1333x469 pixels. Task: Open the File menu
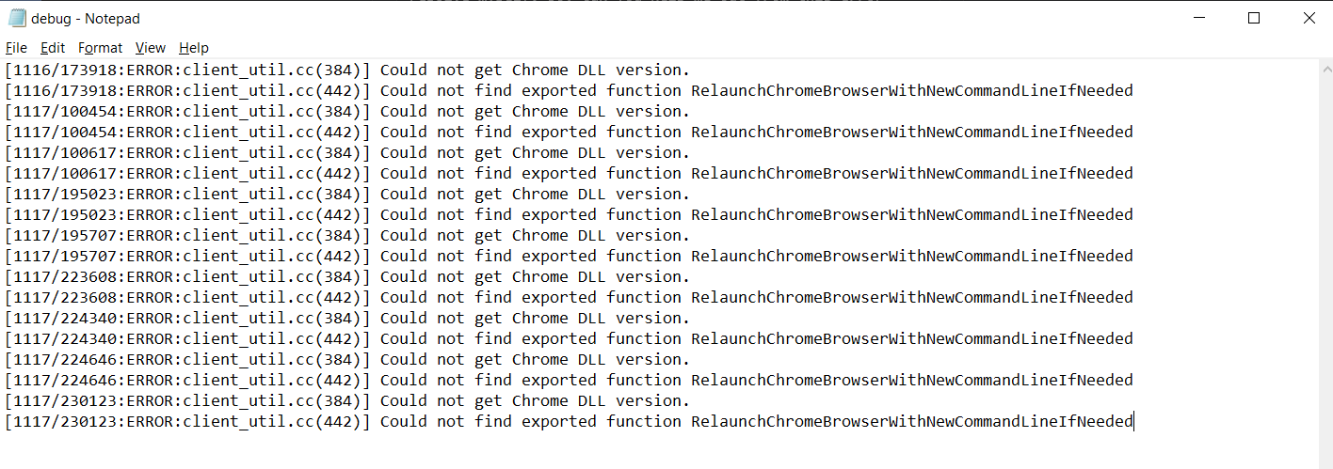pos(16,48)
